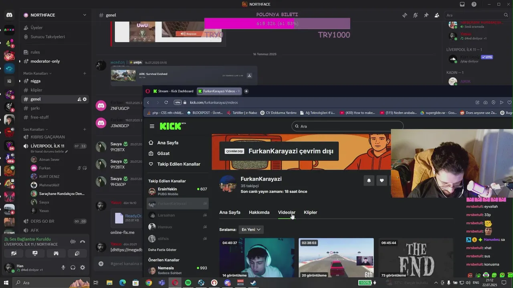Start an activity with game controller icon
This screenshot has height=288, width=513.
click(x=56, y=253)
